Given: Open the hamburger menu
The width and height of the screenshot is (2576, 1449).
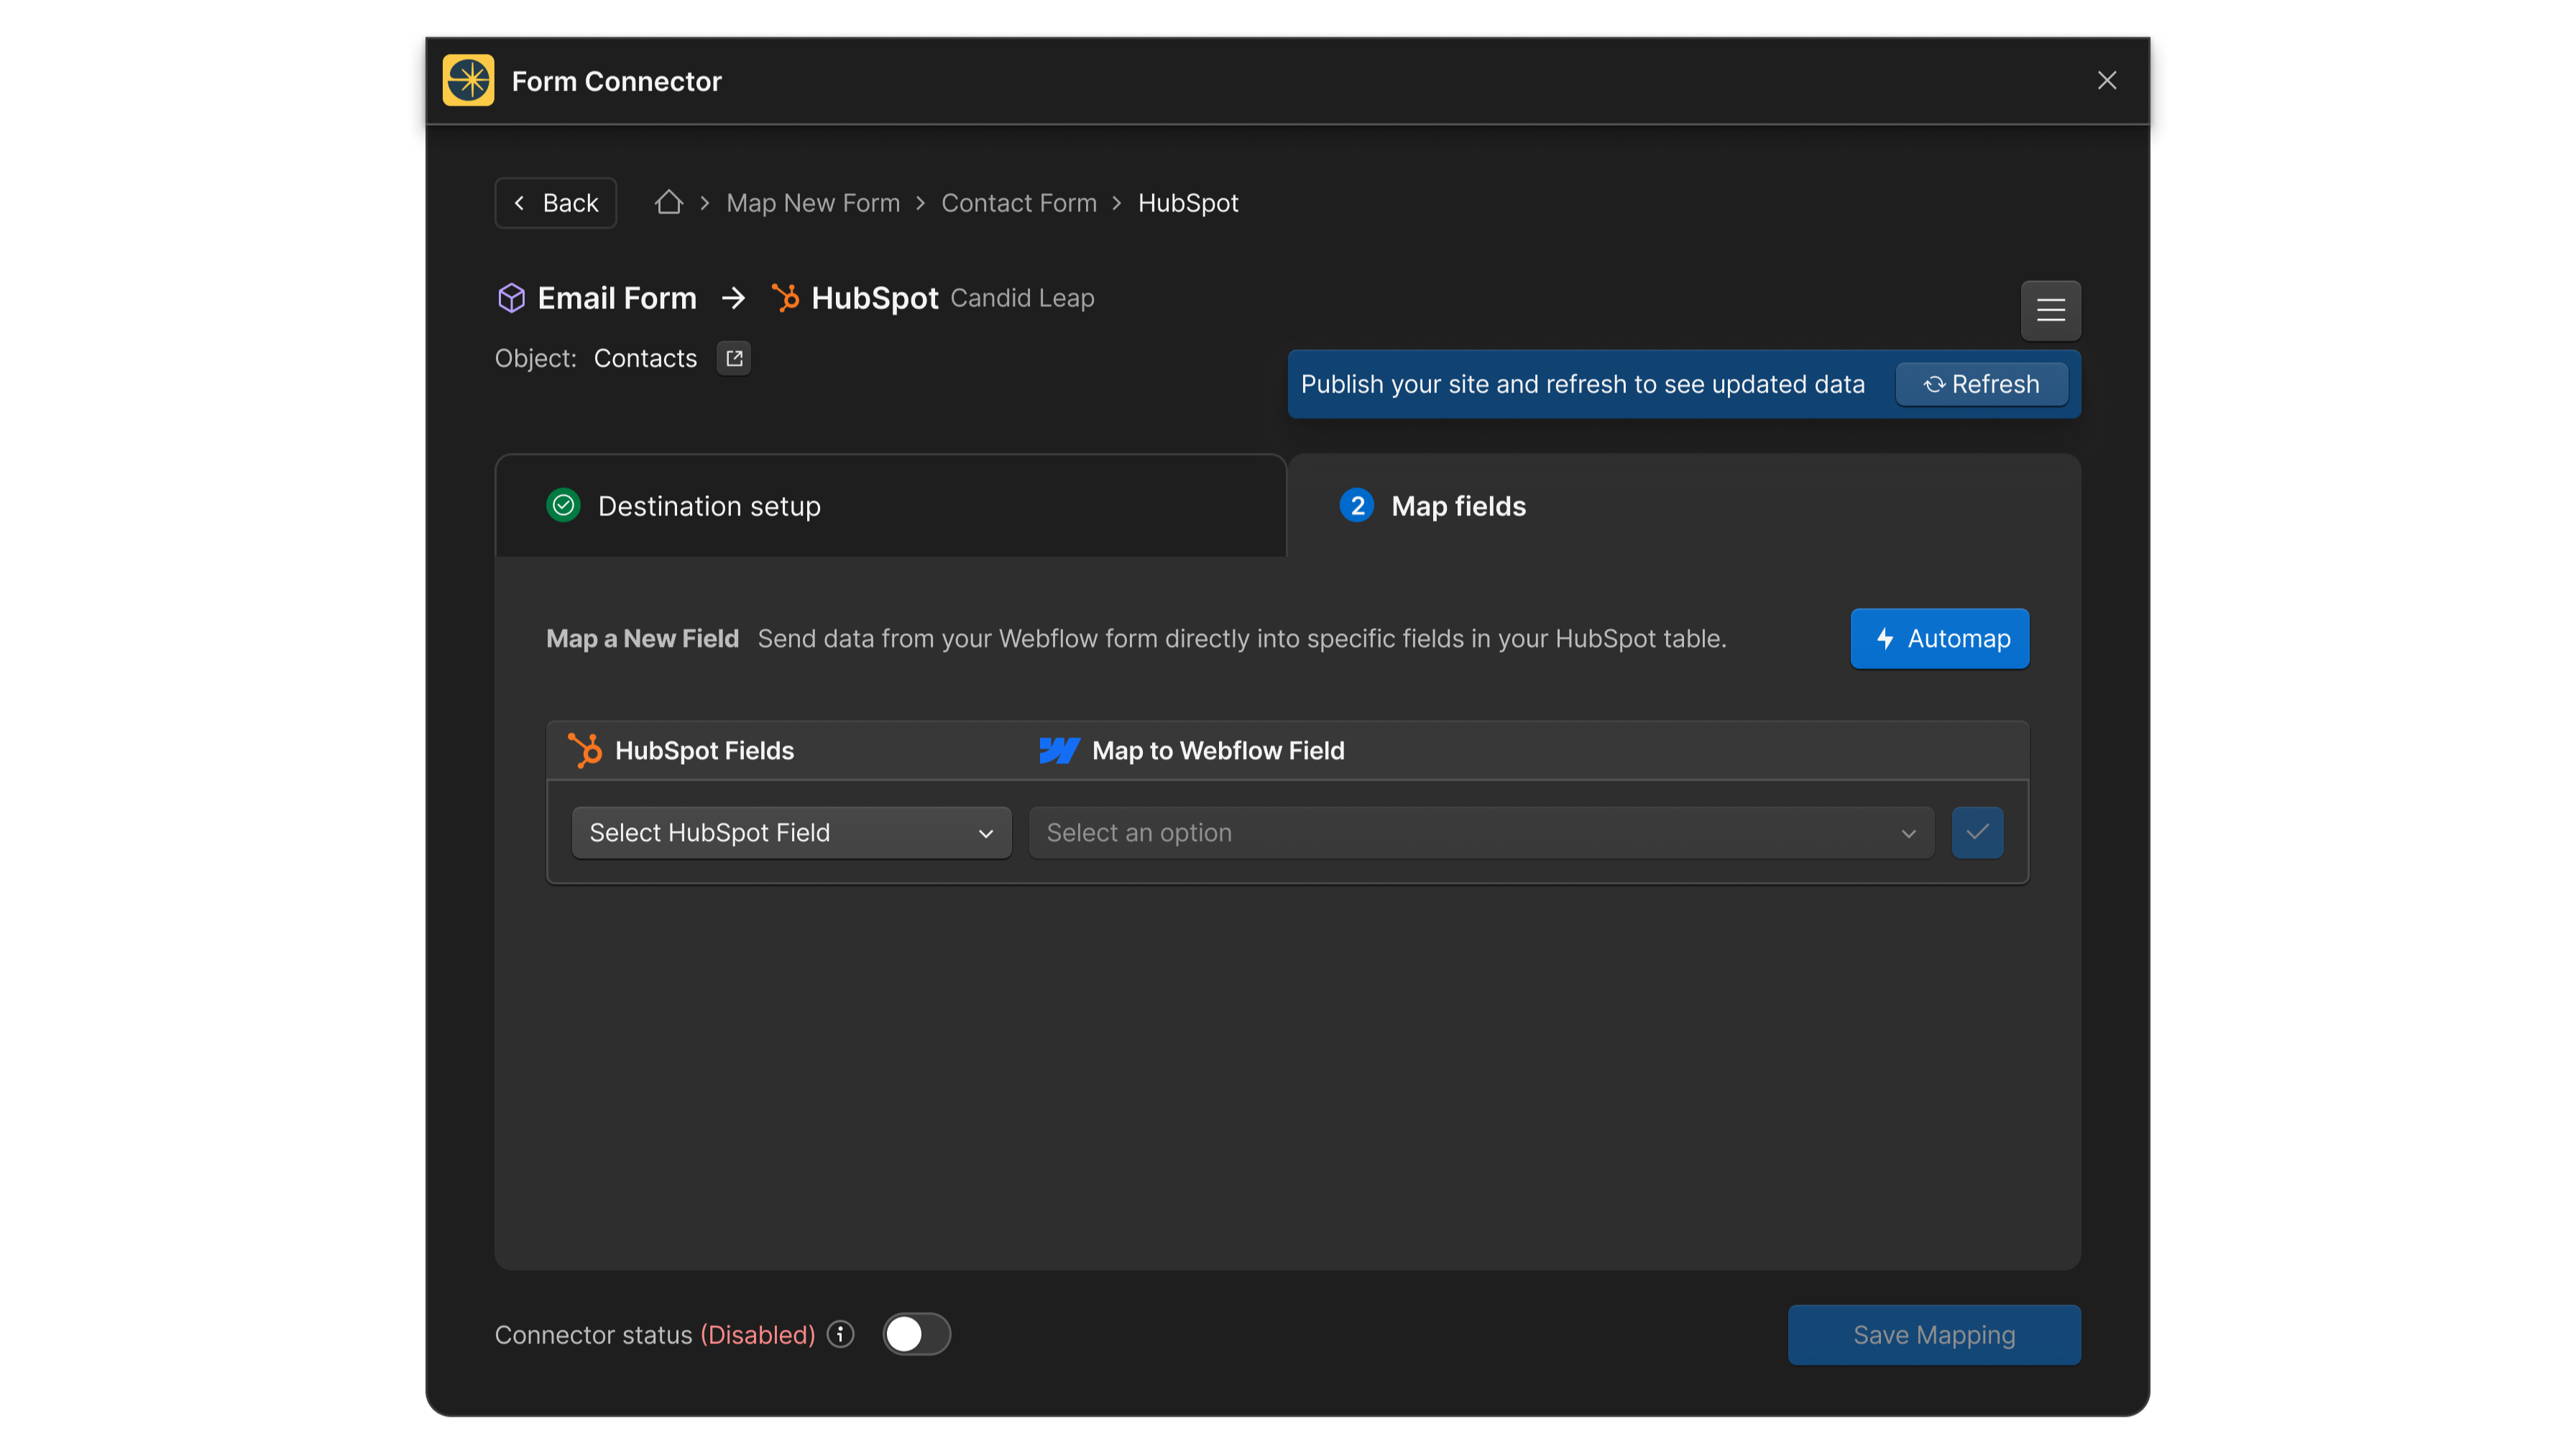Looking at the screenshot, I should (2050, 310).
